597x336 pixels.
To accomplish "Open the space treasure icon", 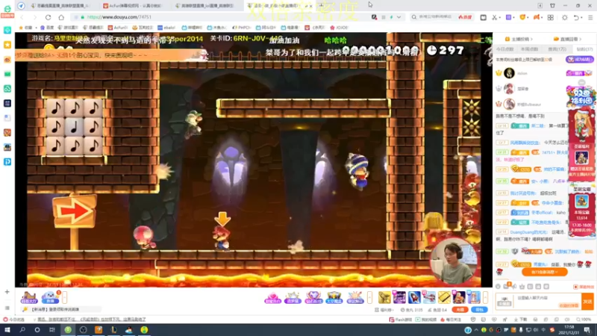I will pos(334,297).
